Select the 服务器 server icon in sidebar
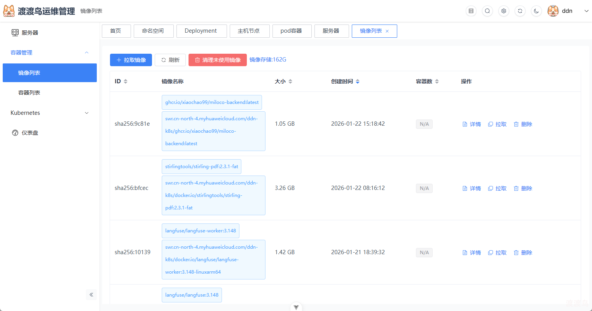 pos(15,33)
